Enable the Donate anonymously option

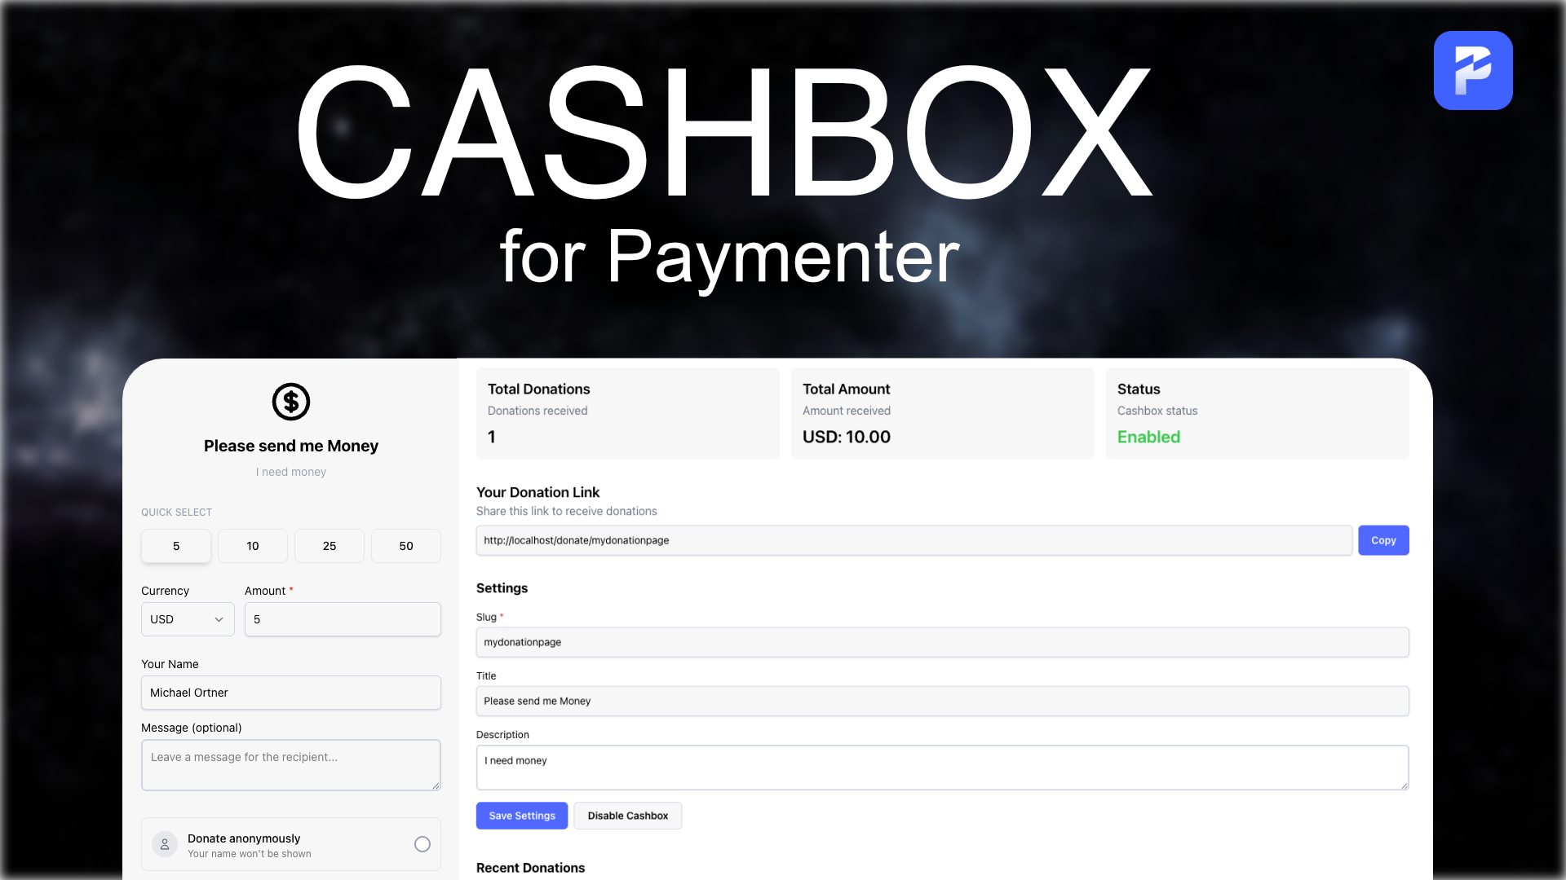pyautogui.click(x=422, y=844)
